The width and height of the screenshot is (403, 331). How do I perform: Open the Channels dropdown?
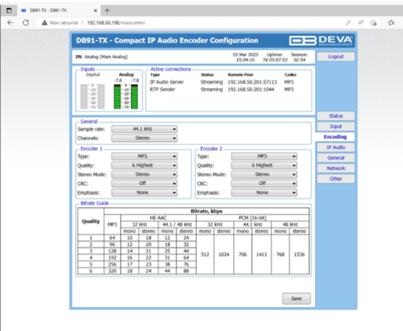click(x=144, y=138)
